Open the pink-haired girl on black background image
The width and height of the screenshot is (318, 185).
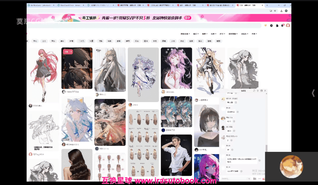[x=176, y=68]
